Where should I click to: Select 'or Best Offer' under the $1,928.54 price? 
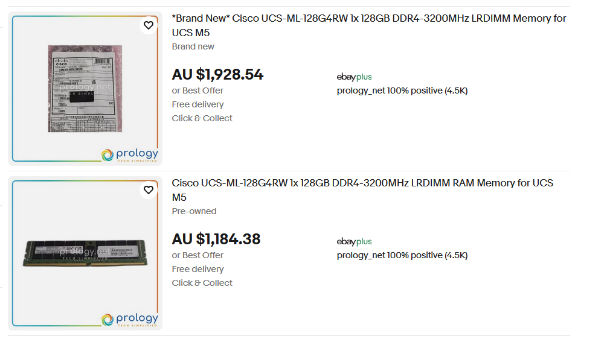(198, 91)
